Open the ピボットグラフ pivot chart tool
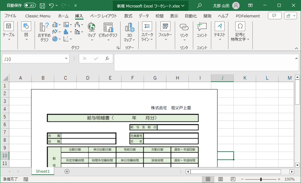This screenshot has width=301, height=183. click(108, 31)
